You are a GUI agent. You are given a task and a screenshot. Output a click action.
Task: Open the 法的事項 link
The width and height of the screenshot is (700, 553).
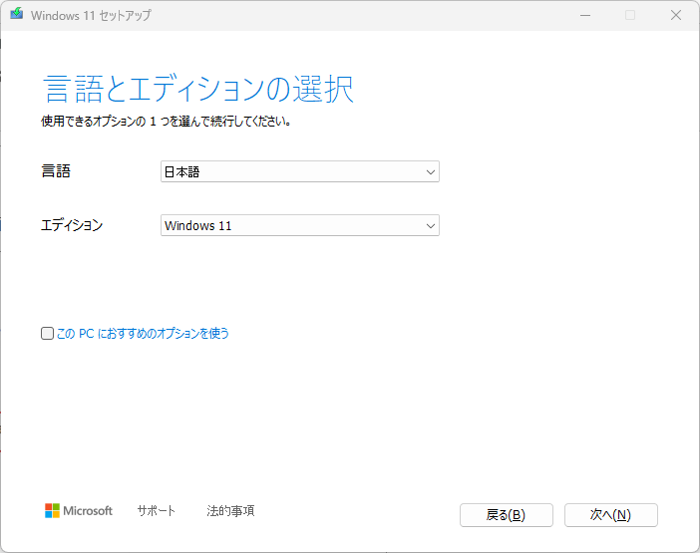(x=230, y=510)
